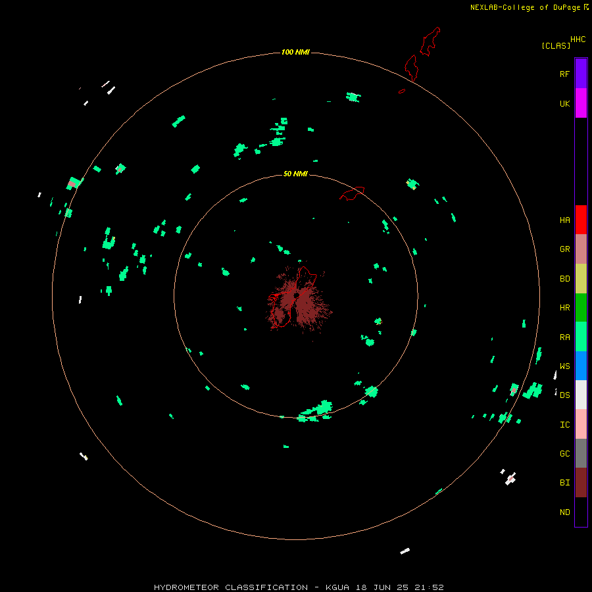The width and height of the screenshot is (592, 592).
Task: Click the RA light green legend swatch
Action: click(x=581, y=337)
